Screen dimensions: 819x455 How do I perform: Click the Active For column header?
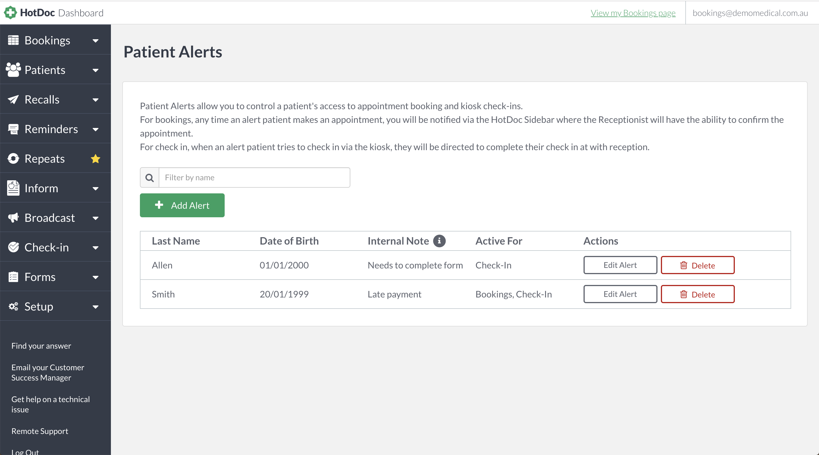click(499, 241)
